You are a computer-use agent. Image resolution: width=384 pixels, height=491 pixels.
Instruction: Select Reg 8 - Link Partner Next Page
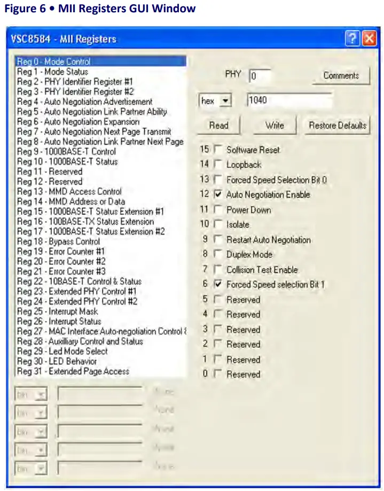[101, 142]
